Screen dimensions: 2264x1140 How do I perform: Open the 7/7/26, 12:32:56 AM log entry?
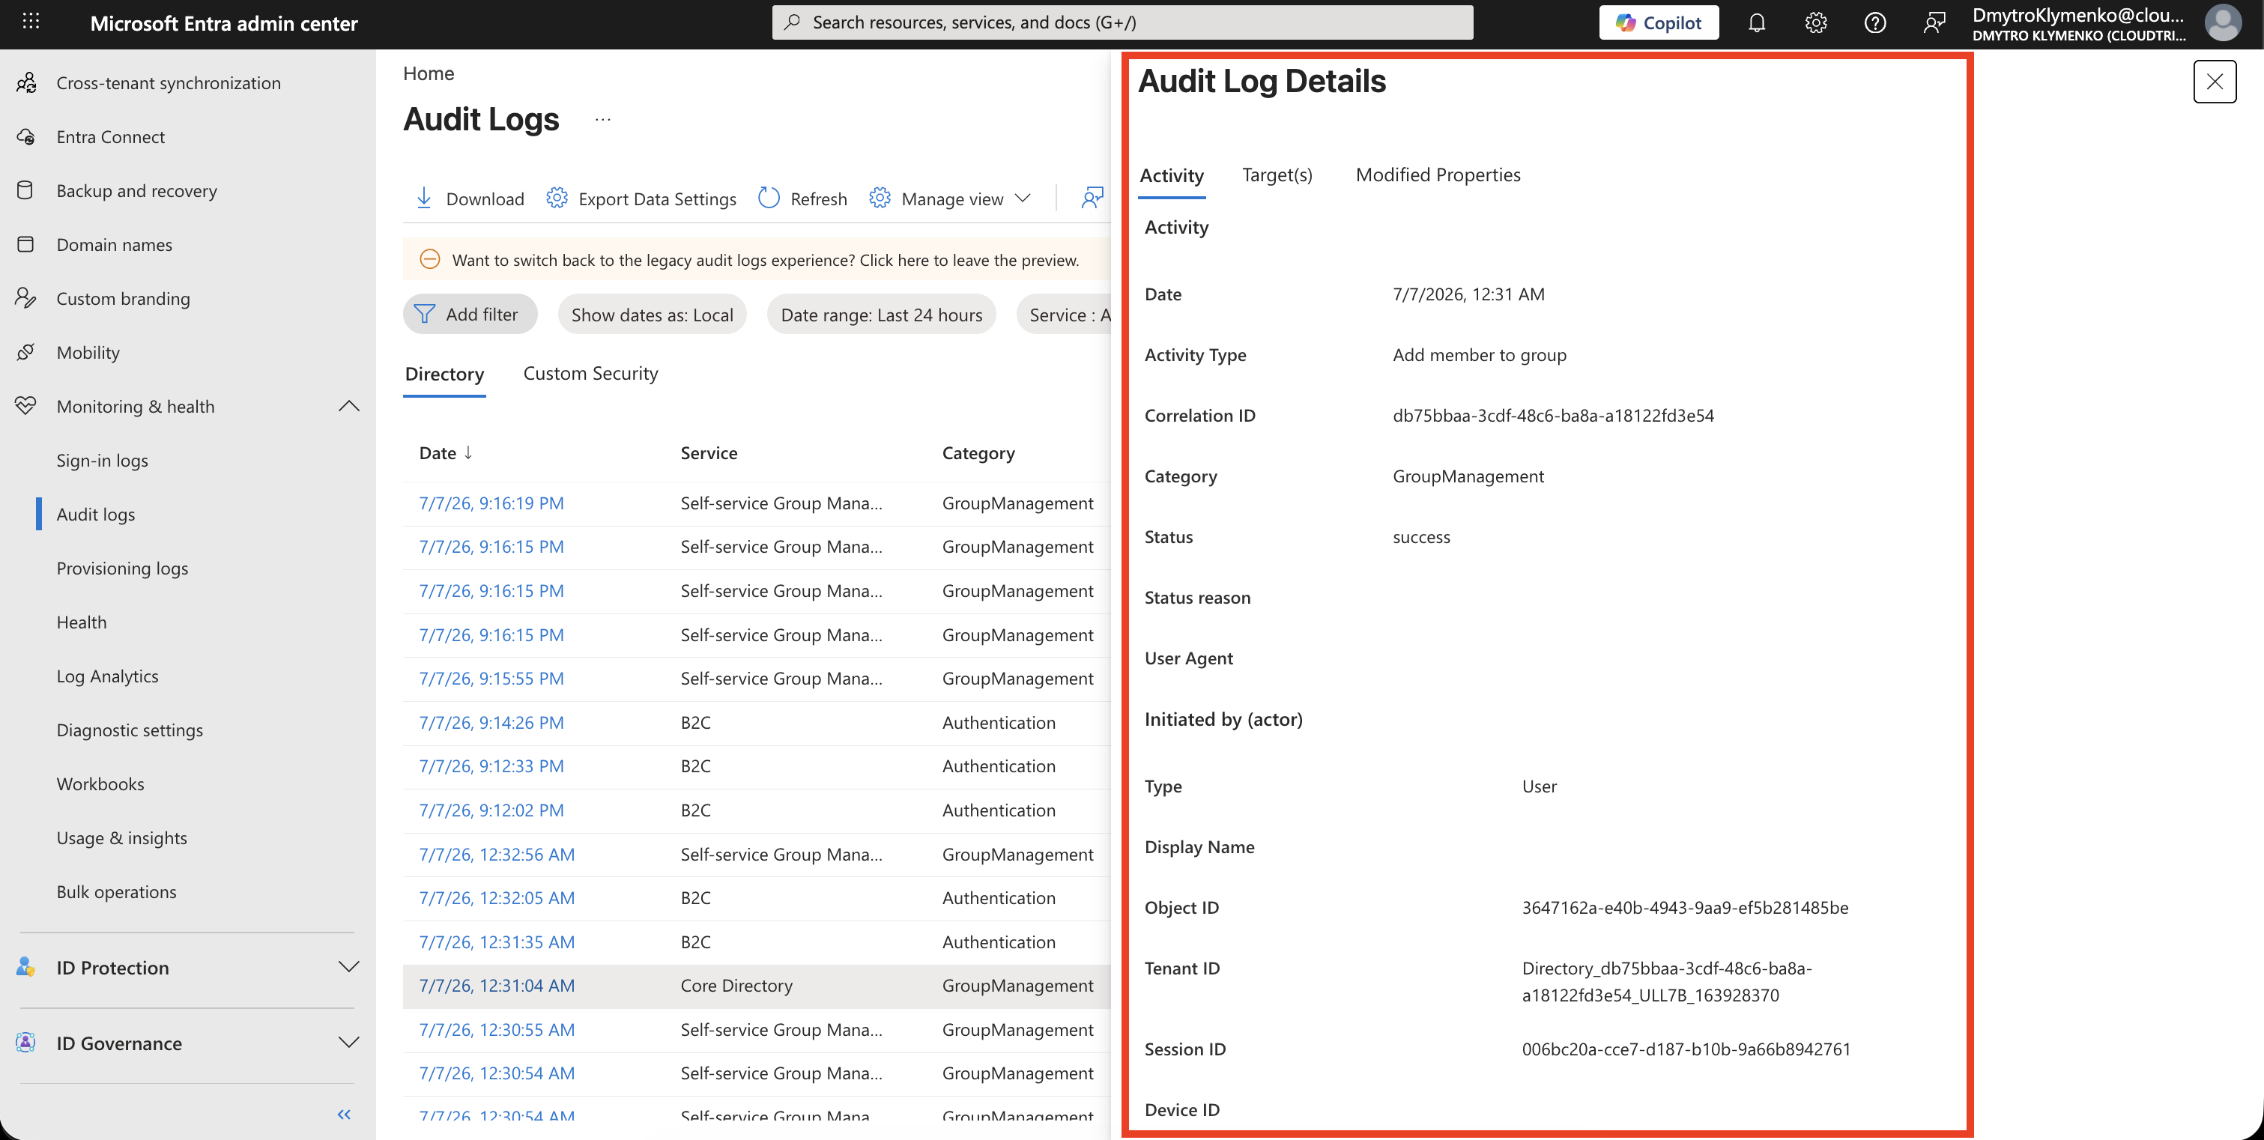(497, 855)
